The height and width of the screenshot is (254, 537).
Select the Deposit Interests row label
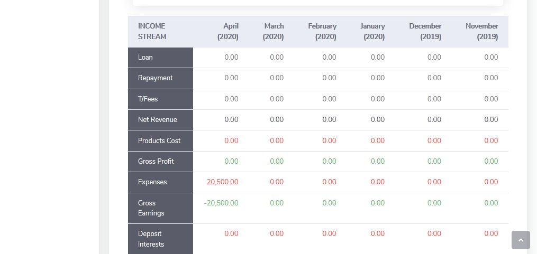click(151, 239)
